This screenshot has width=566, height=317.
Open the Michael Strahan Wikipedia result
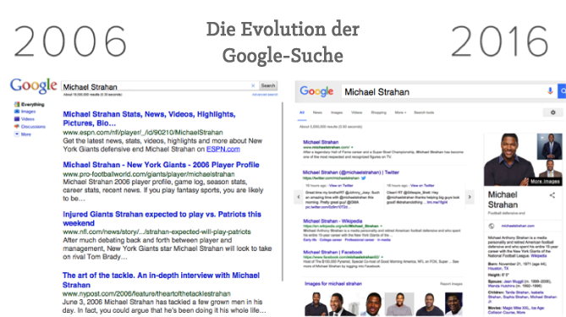(332, 221)
